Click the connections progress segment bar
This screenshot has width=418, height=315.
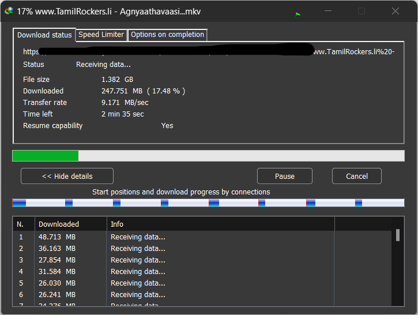point(209,203)
